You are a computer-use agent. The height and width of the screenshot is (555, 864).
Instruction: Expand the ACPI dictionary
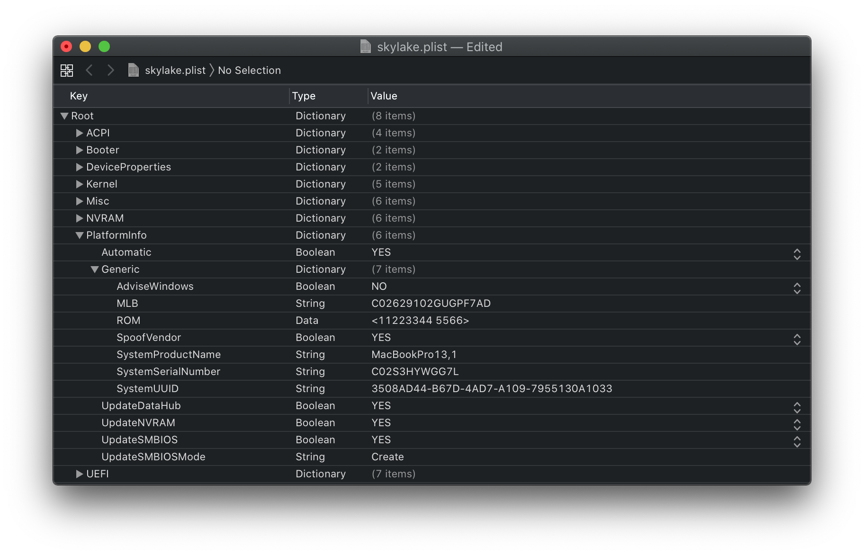(x=80, y=133)
